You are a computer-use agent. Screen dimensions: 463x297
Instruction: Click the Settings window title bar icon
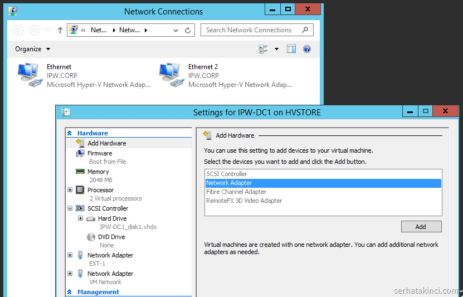[x=66, y=112]
